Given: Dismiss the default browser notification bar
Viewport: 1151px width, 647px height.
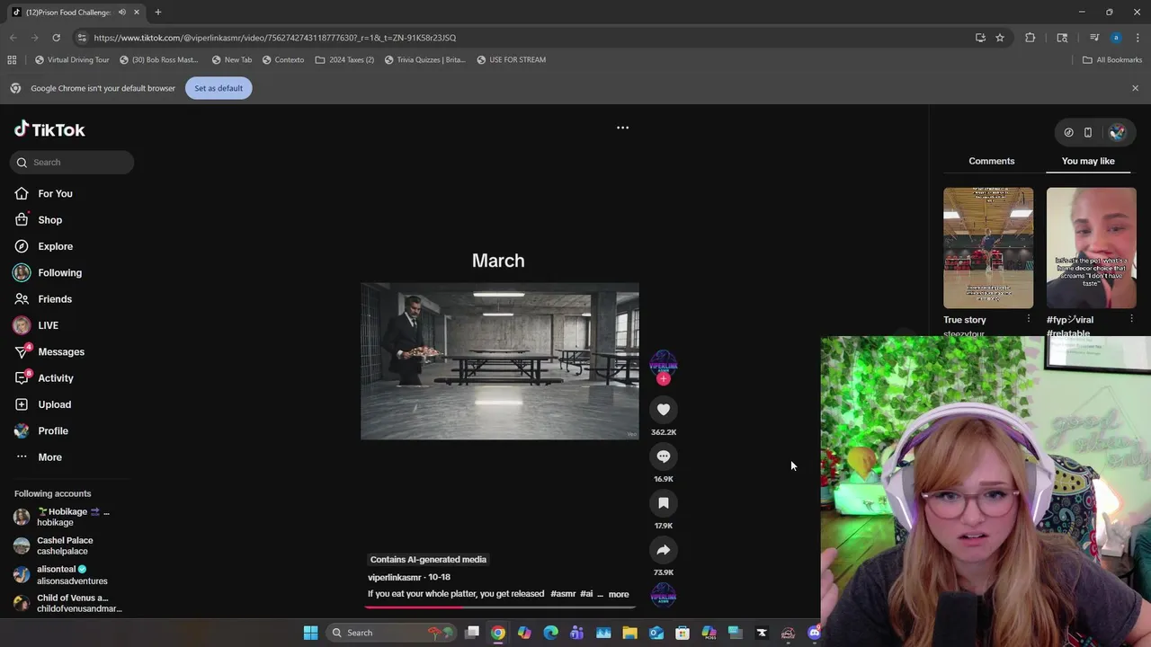Looking at the screenshot, I should pos(1135,88).
